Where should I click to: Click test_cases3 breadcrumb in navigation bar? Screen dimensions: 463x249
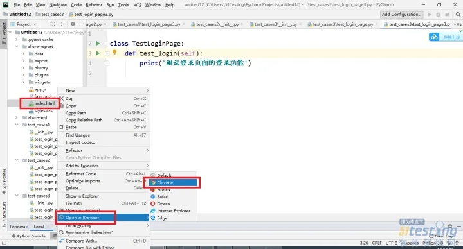pos(50,14)
